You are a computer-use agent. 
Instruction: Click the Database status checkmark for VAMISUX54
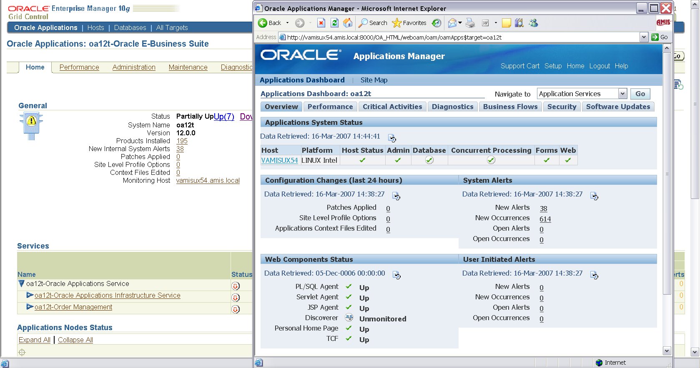point(429,160)
